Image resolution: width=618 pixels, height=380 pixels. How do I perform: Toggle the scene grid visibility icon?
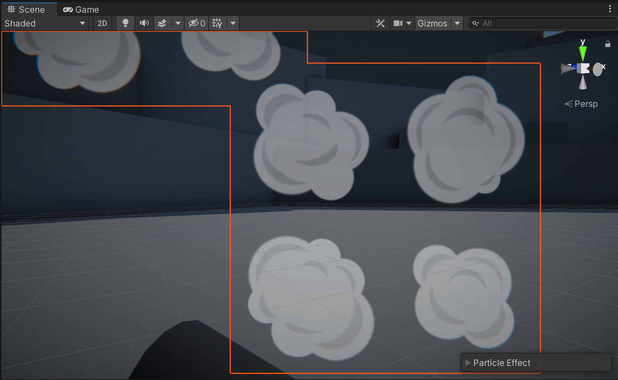pyautogui.click(x=217, y=23)
